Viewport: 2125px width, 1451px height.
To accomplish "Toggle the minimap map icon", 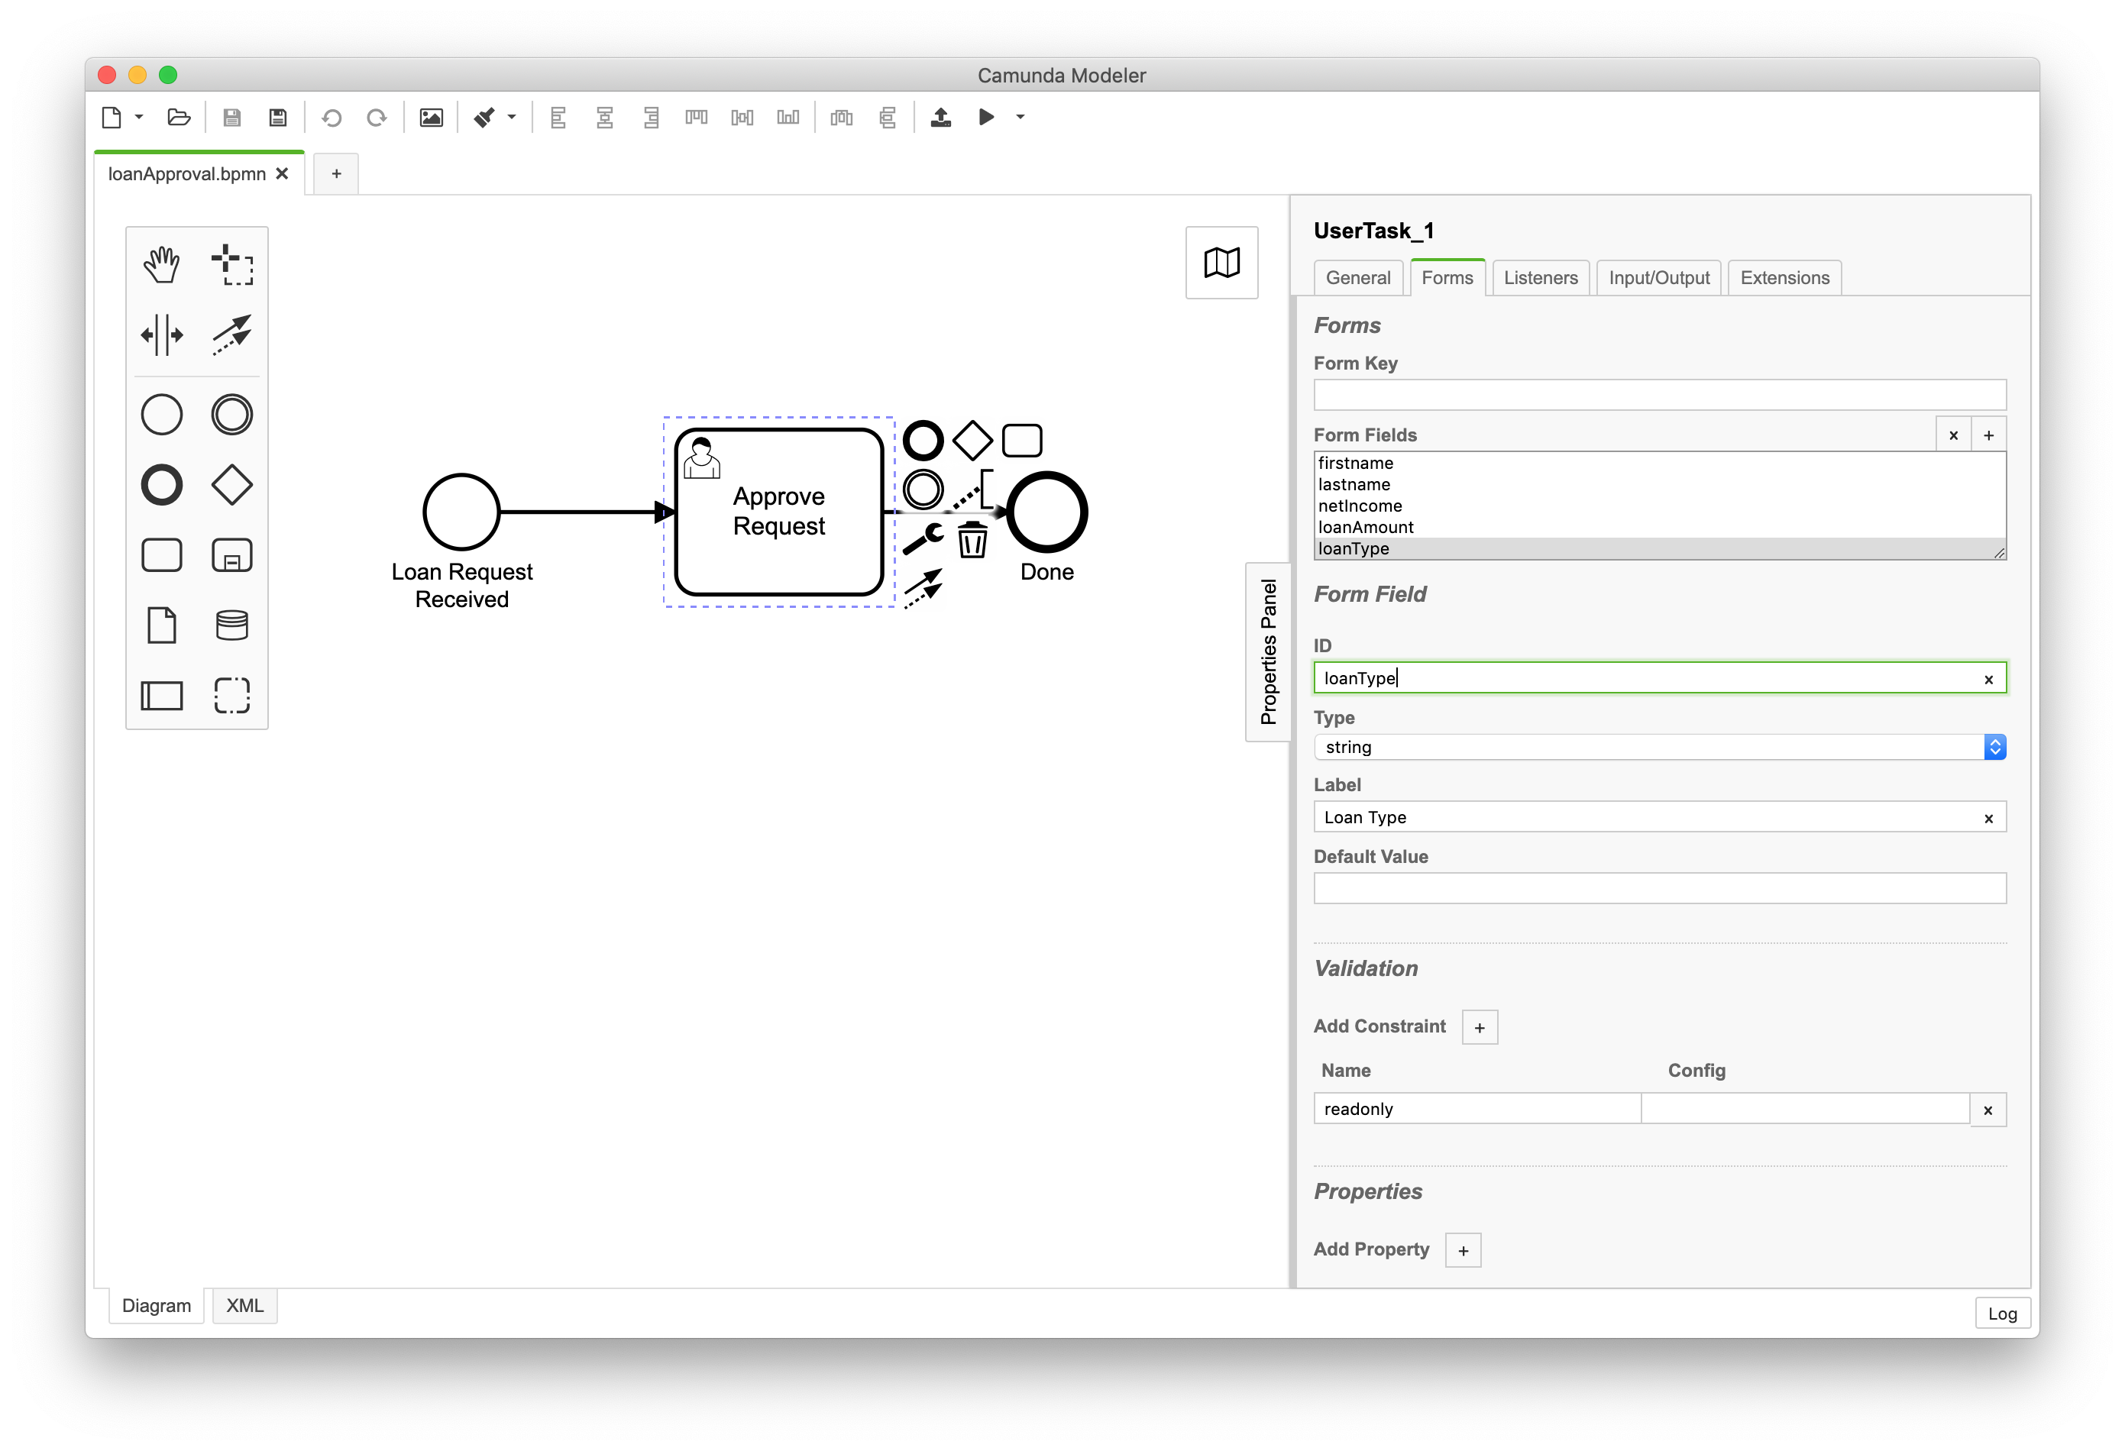I will point(1222,263).
